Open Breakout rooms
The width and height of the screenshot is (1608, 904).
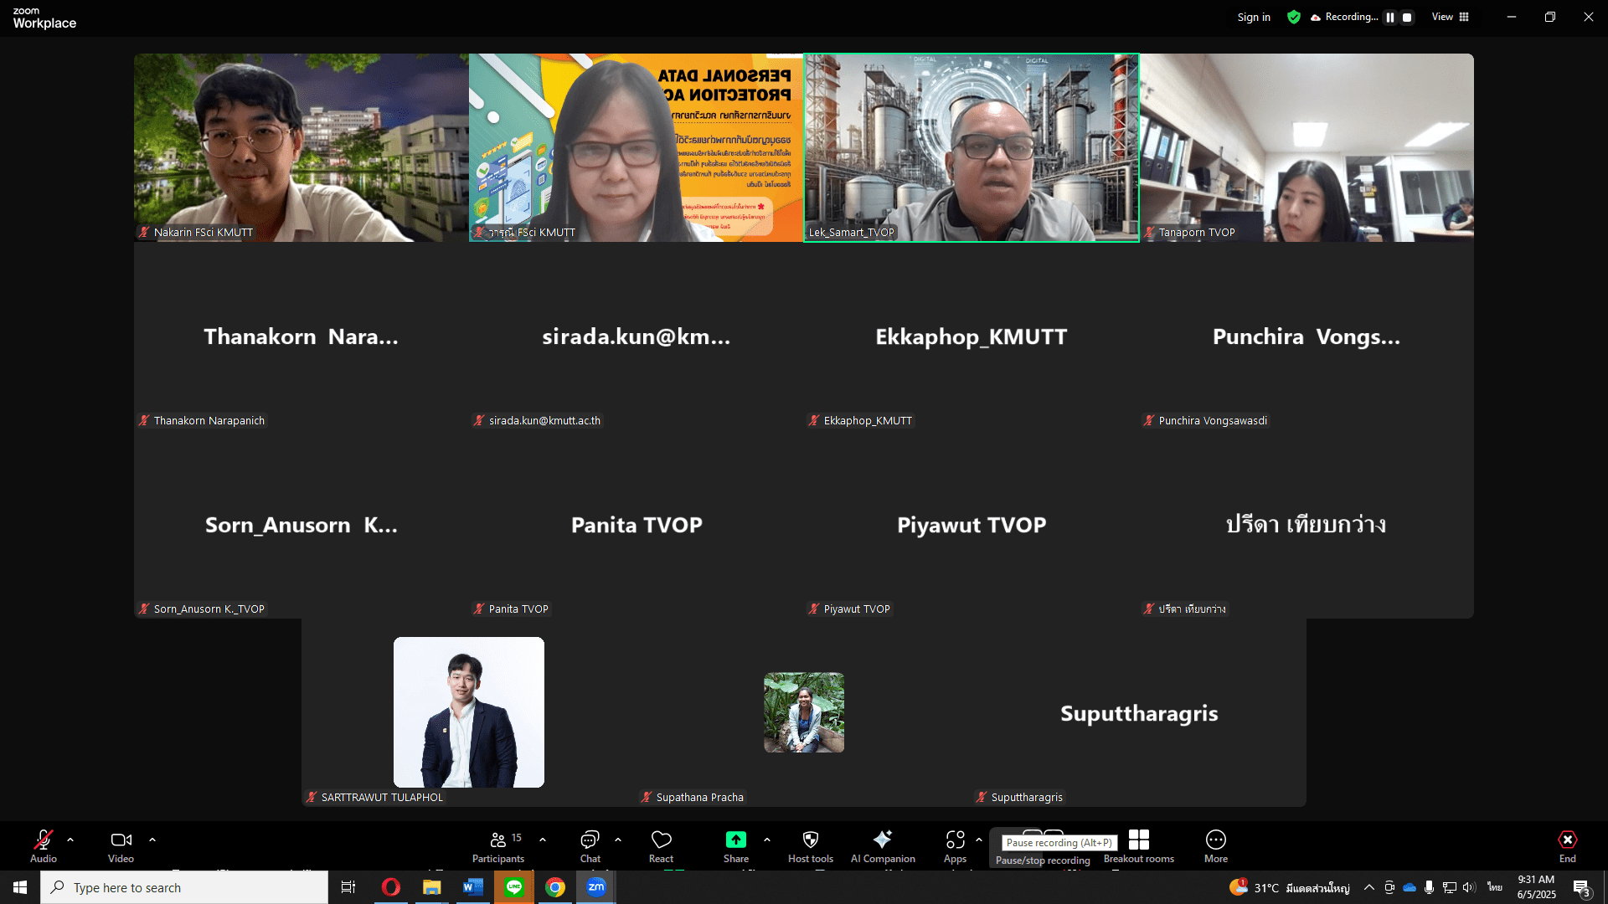1139,845
